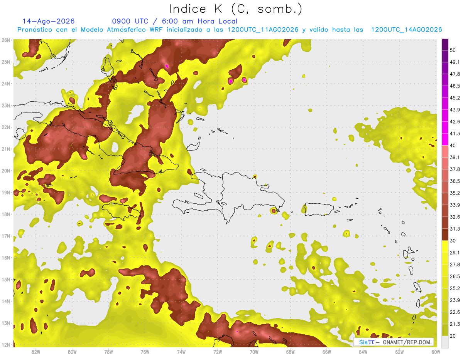The width and height of the screenshot is (463, 357).
Task: Click the colorbar value "23.9"
Action: coord(455,300)
